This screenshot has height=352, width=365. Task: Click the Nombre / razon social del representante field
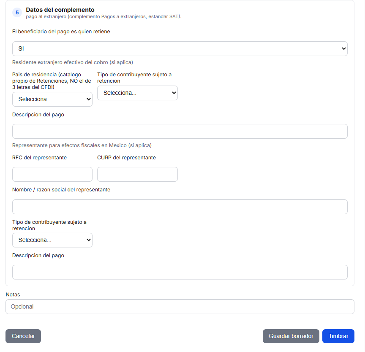(180, 207)
